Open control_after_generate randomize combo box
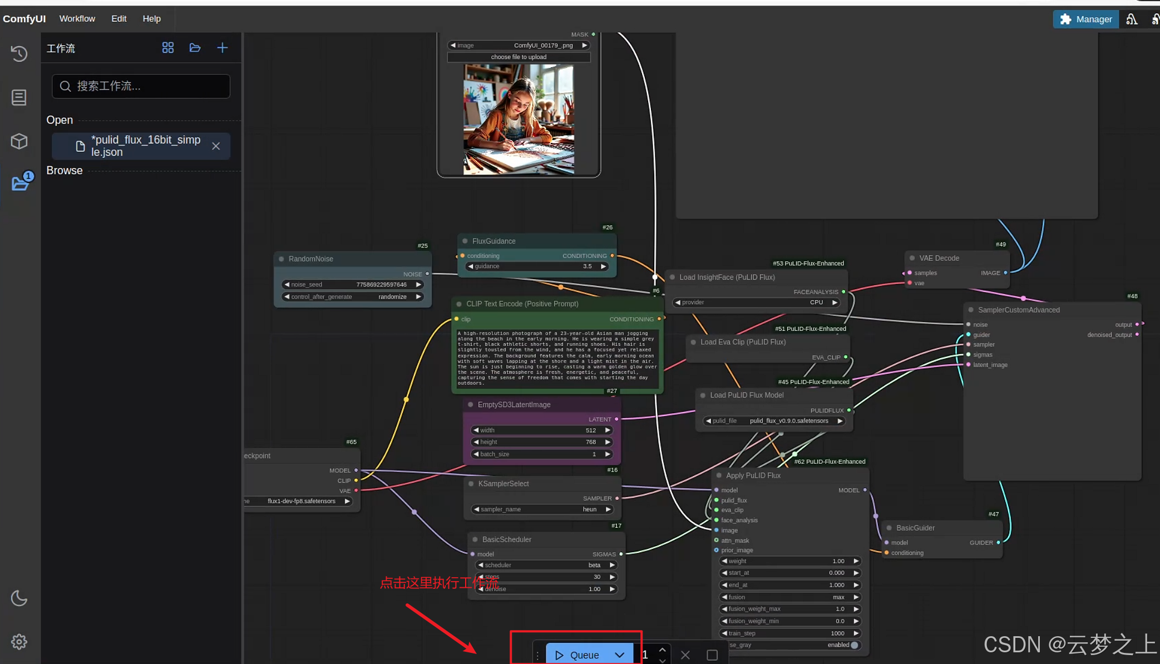 [353, 297]
